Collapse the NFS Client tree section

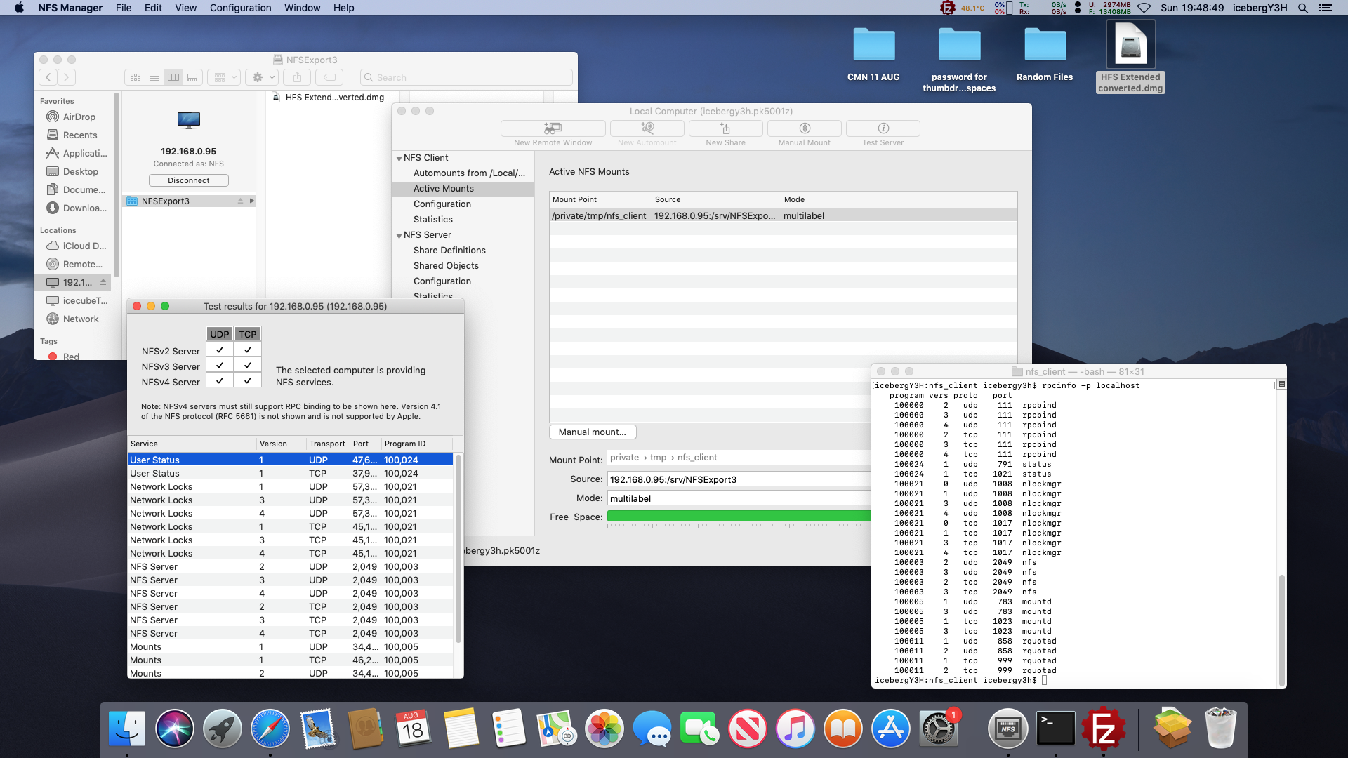point(399,159)
